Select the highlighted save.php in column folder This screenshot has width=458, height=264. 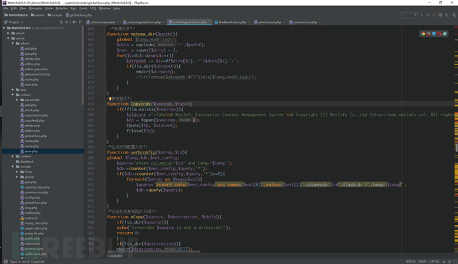click(43, 152)
